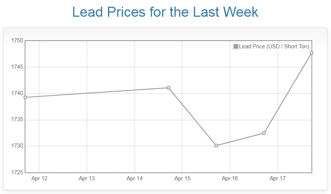Screen dimensions: 331x194
Task: Select the Apr 14 date label
Action: click(x=134, y=178)
